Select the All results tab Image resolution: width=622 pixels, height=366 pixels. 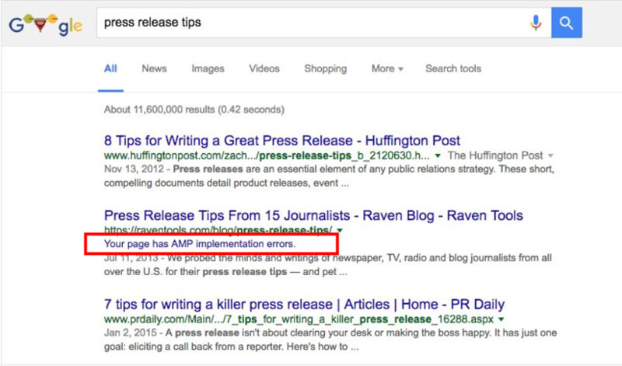point(110,68)
